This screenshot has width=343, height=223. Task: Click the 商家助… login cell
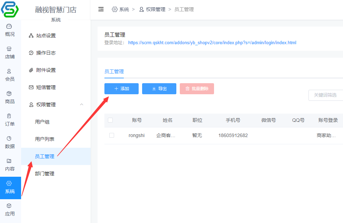[326, 135]
